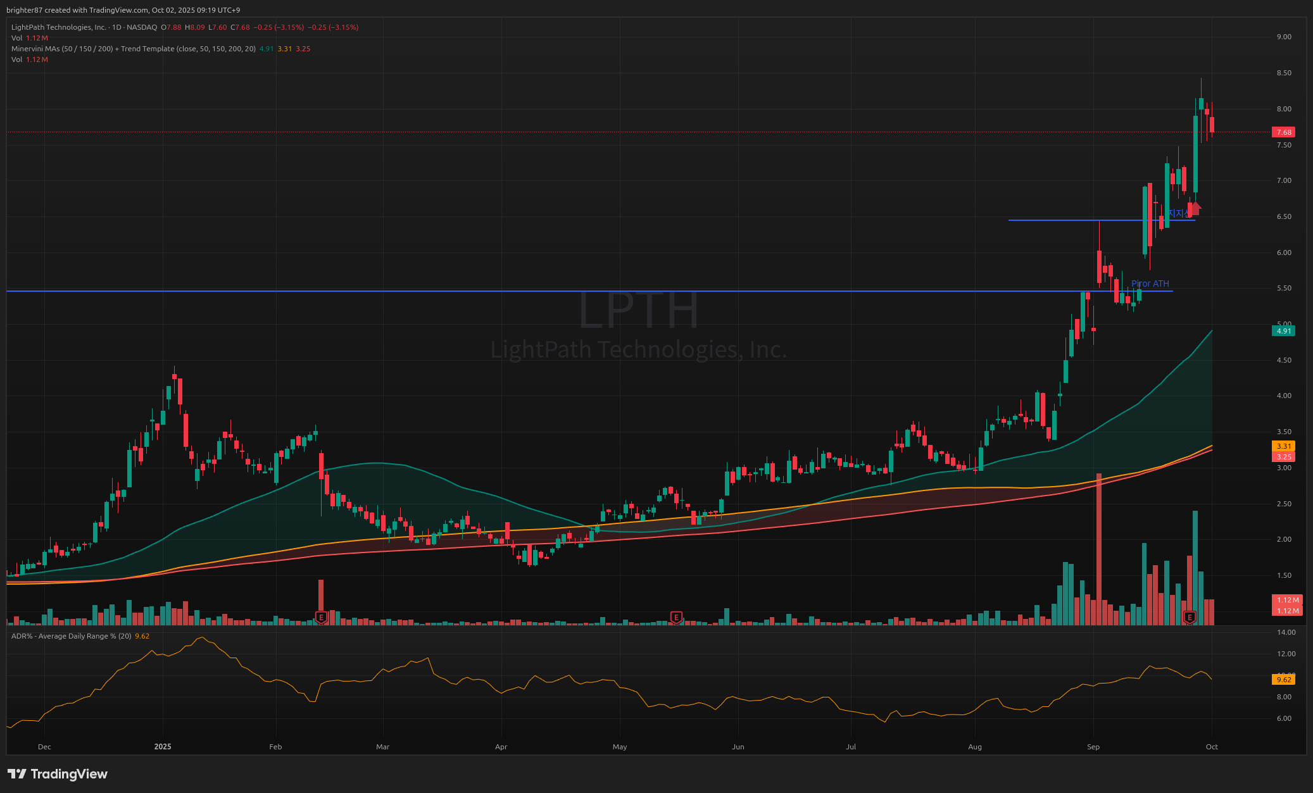Viewport: 1313px width, 793px height.
Task: Click the orange 9.62 ADR value label
Action: [1283, 680]
